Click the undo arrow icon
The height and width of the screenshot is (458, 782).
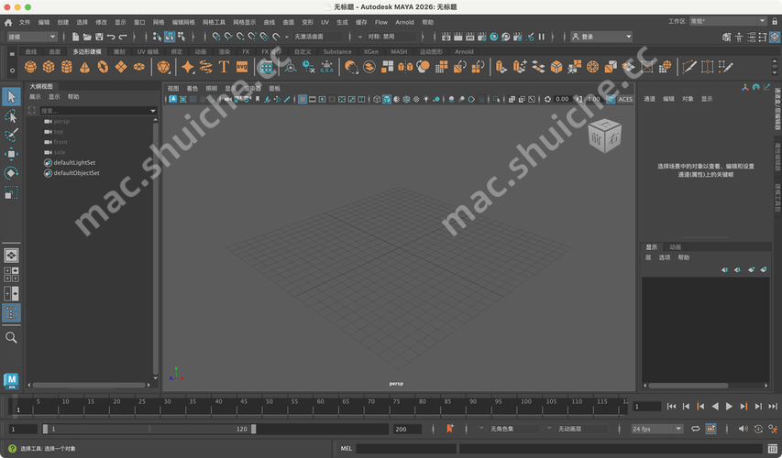[111, 37]
